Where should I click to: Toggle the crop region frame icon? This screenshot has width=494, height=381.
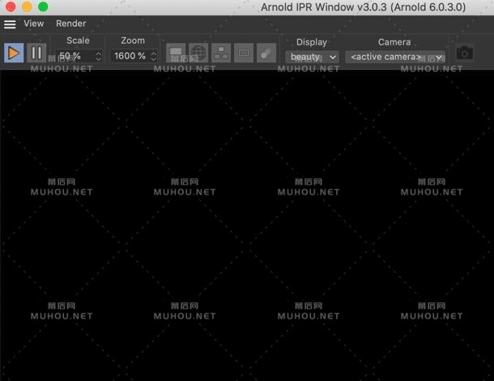tap(244, 53)
